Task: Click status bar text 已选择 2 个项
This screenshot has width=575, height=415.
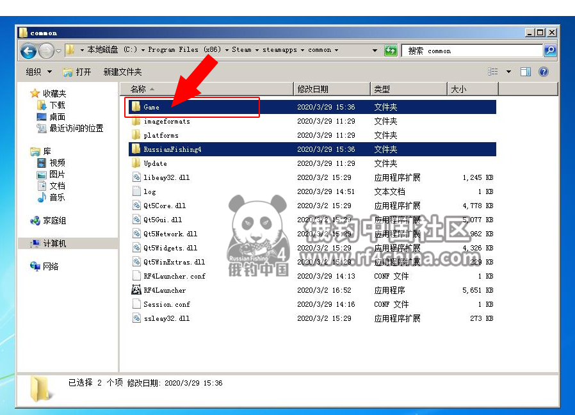Action: 95,383
